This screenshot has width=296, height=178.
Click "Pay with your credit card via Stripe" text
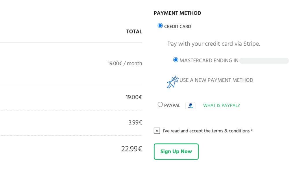point(214,44)
